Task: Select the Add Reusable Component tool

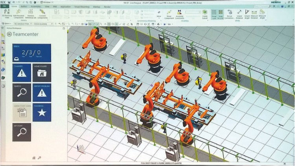Action: click(19, 14)
